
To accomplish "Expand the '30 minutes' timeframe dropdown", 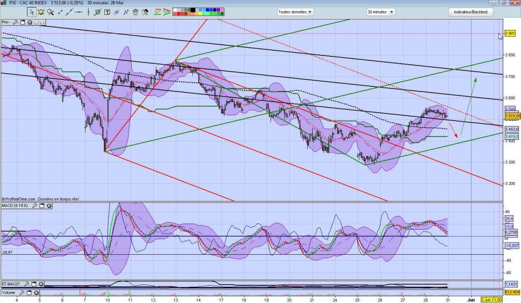I will click(x=380, y=12).
